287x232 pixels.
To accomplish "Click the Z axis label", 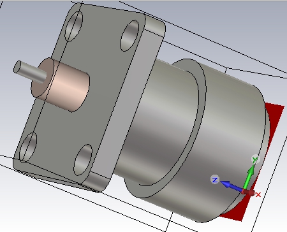I will (215, 180).
